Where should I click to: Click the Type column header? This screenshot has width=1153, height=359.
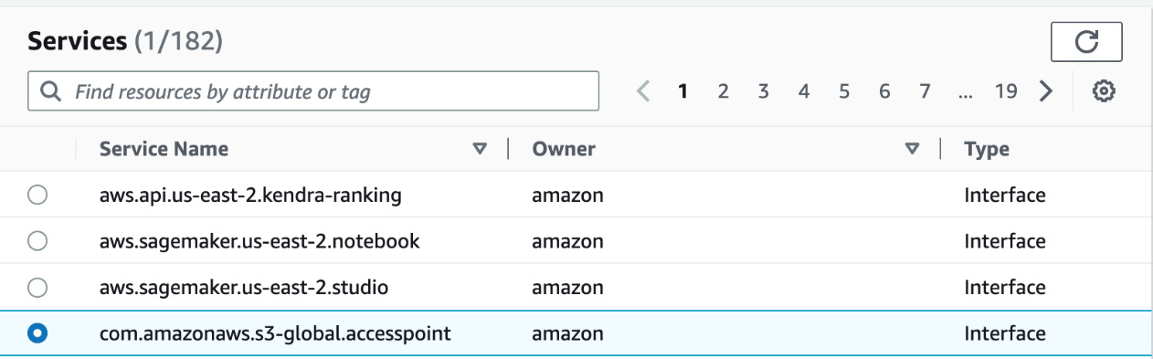[x=987, y=149]
